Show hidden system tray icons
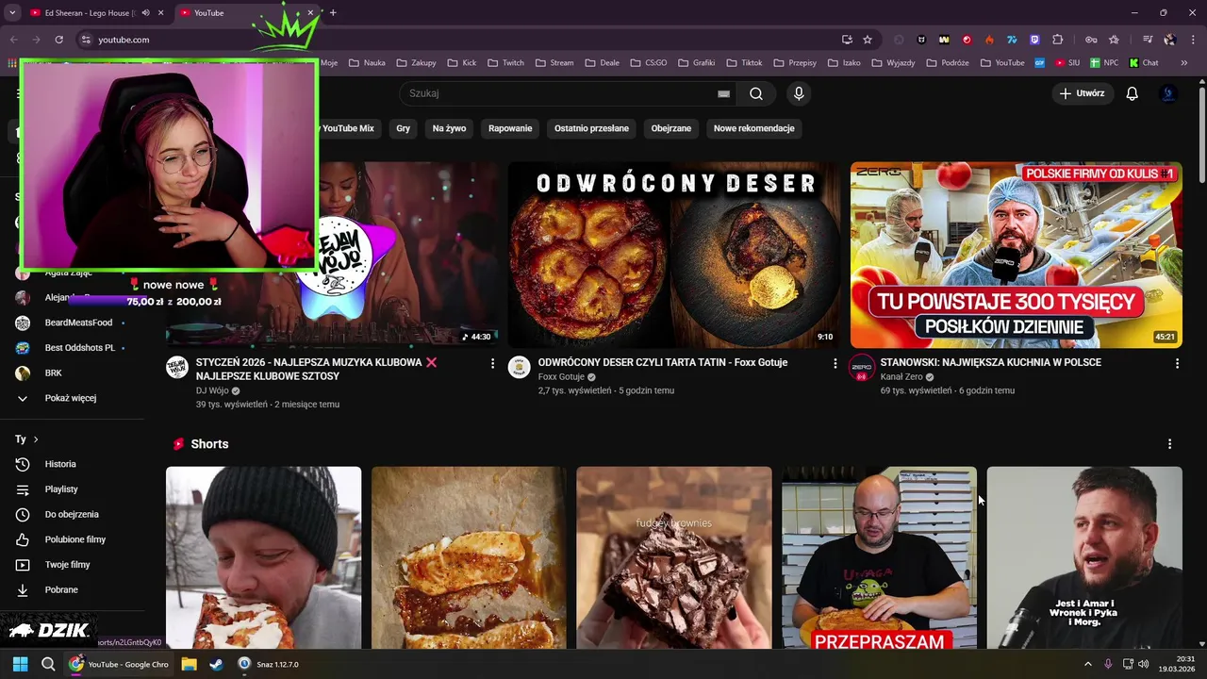This screenshot has height=679, width=1207. click(x=1087, y=664)
